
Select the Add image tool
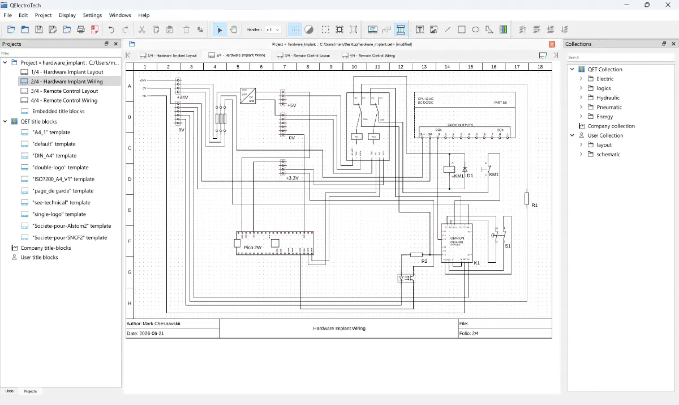[434, 29]
